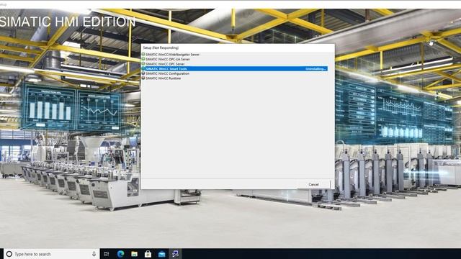
Task: Select SIMATIC WinCC OPC Server row
Action: click(x=235, y=64)
